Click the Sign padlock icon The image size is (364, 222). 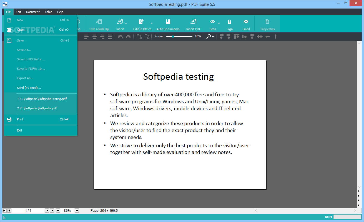pos(229,22)
